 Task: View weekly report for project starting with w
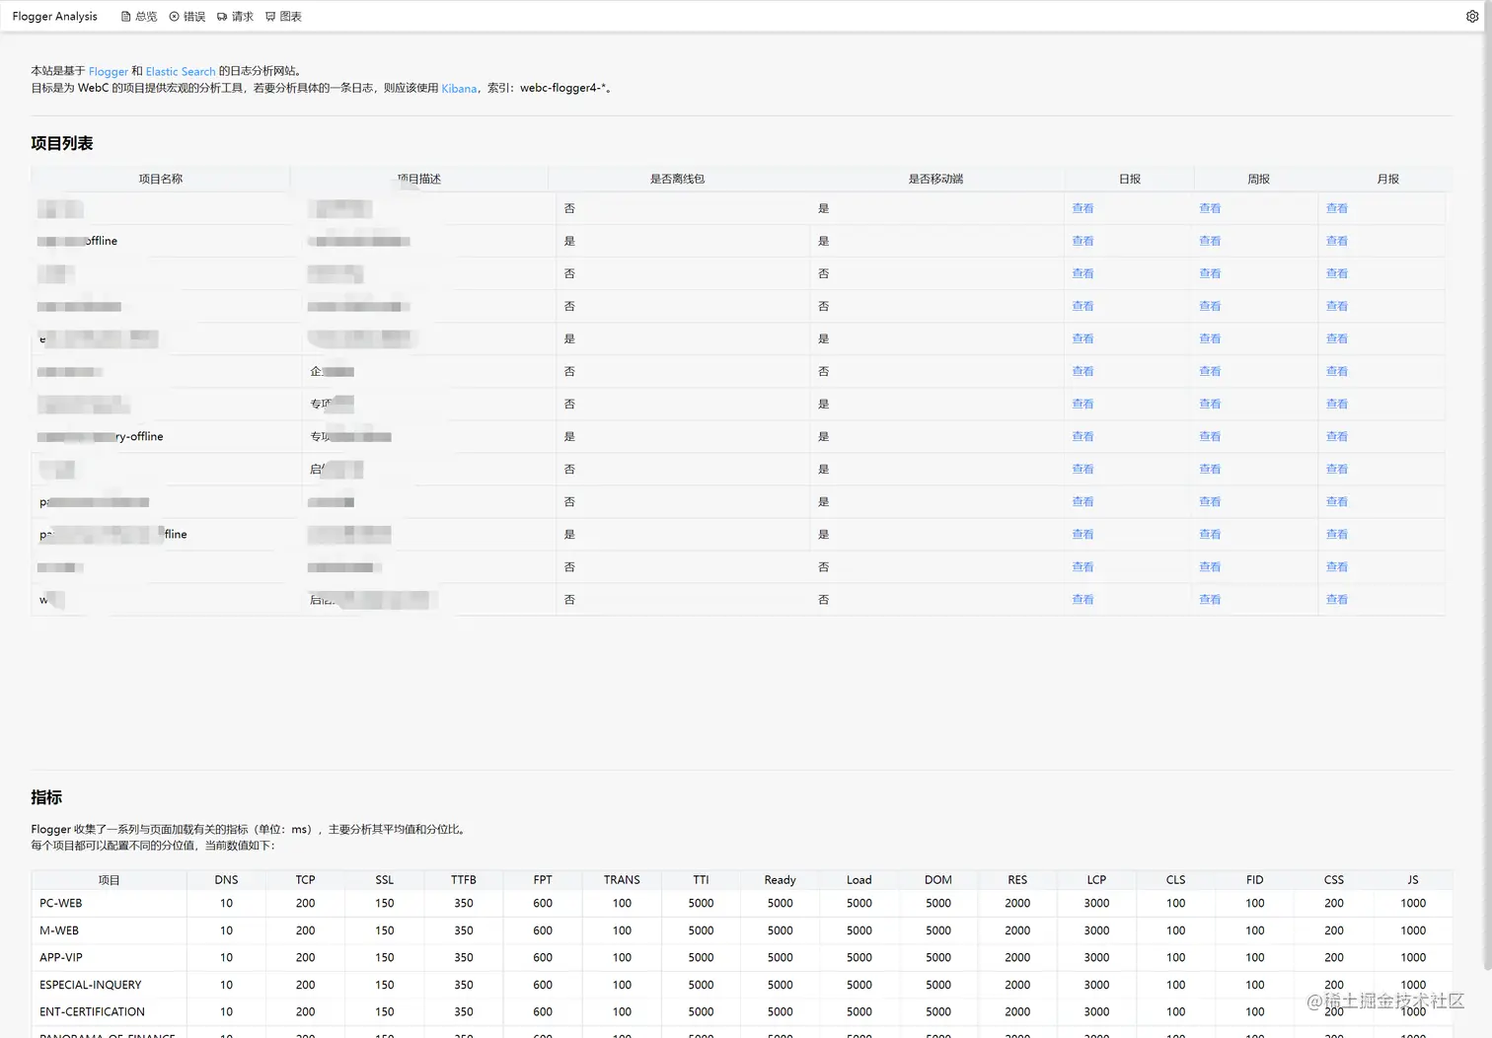tap(1210, 600)
